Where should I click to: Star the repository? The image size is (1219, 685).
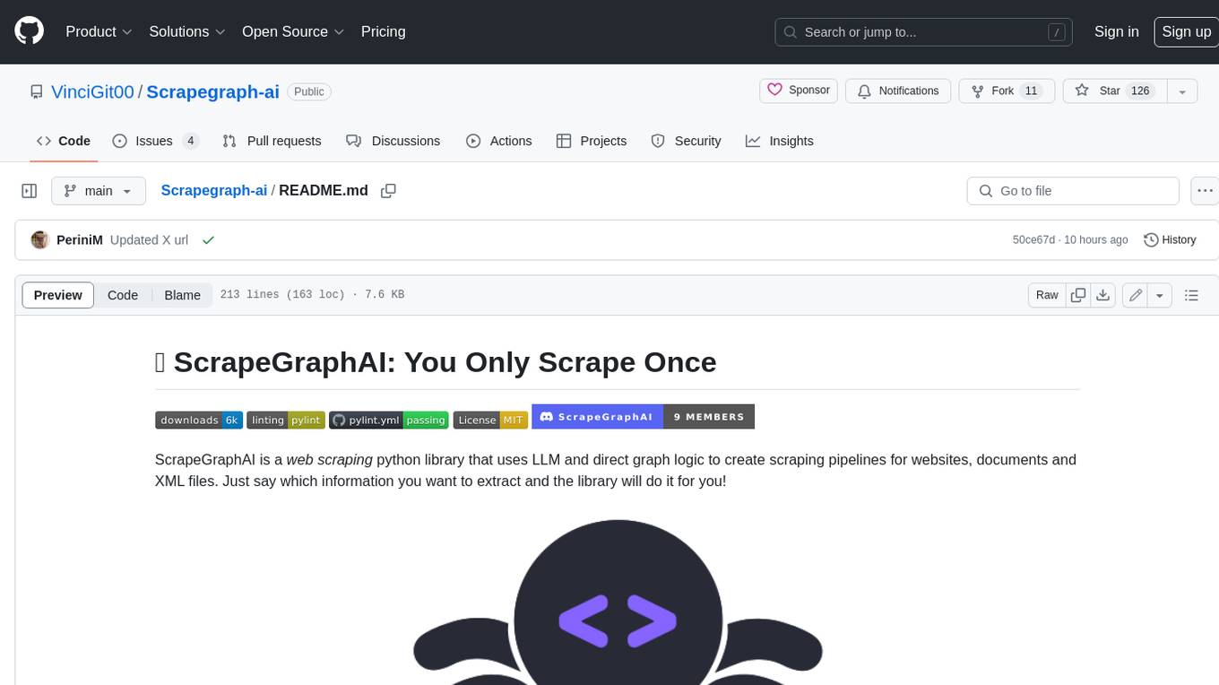1114,91
